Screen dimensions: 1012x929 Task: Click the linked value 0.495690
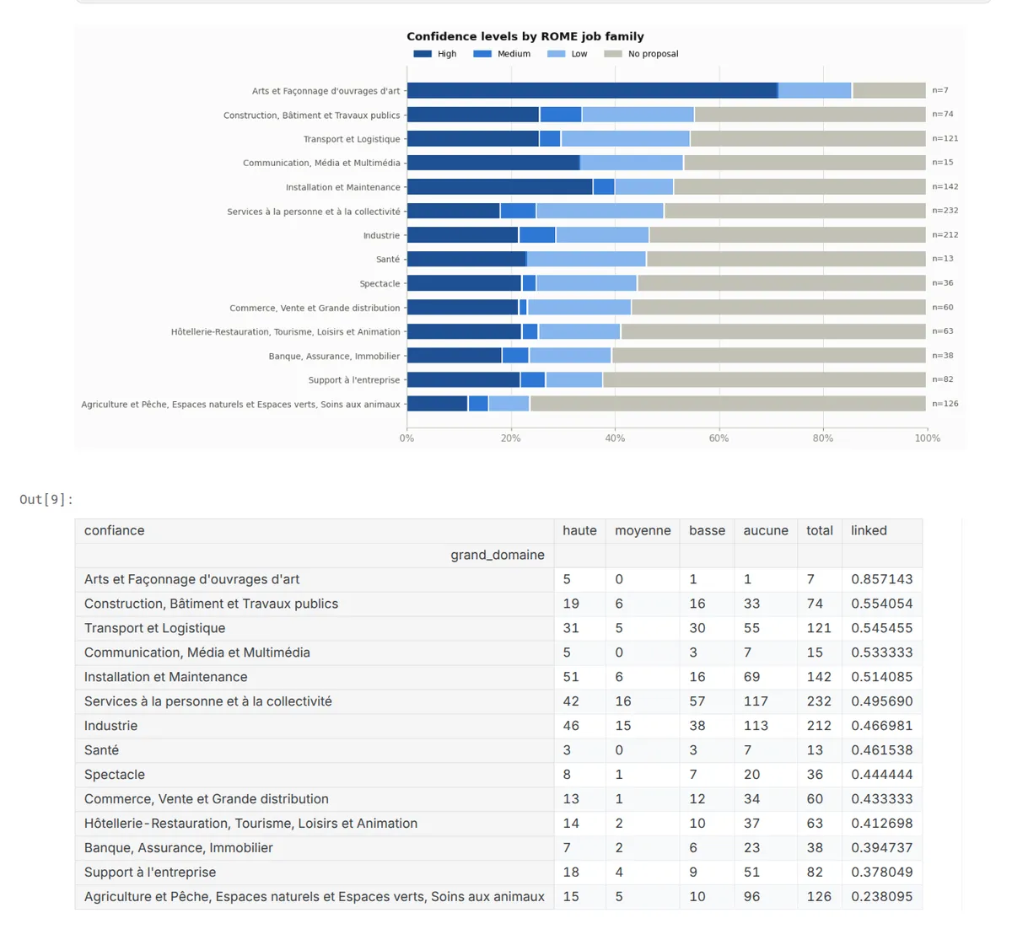tap(881, 701)
